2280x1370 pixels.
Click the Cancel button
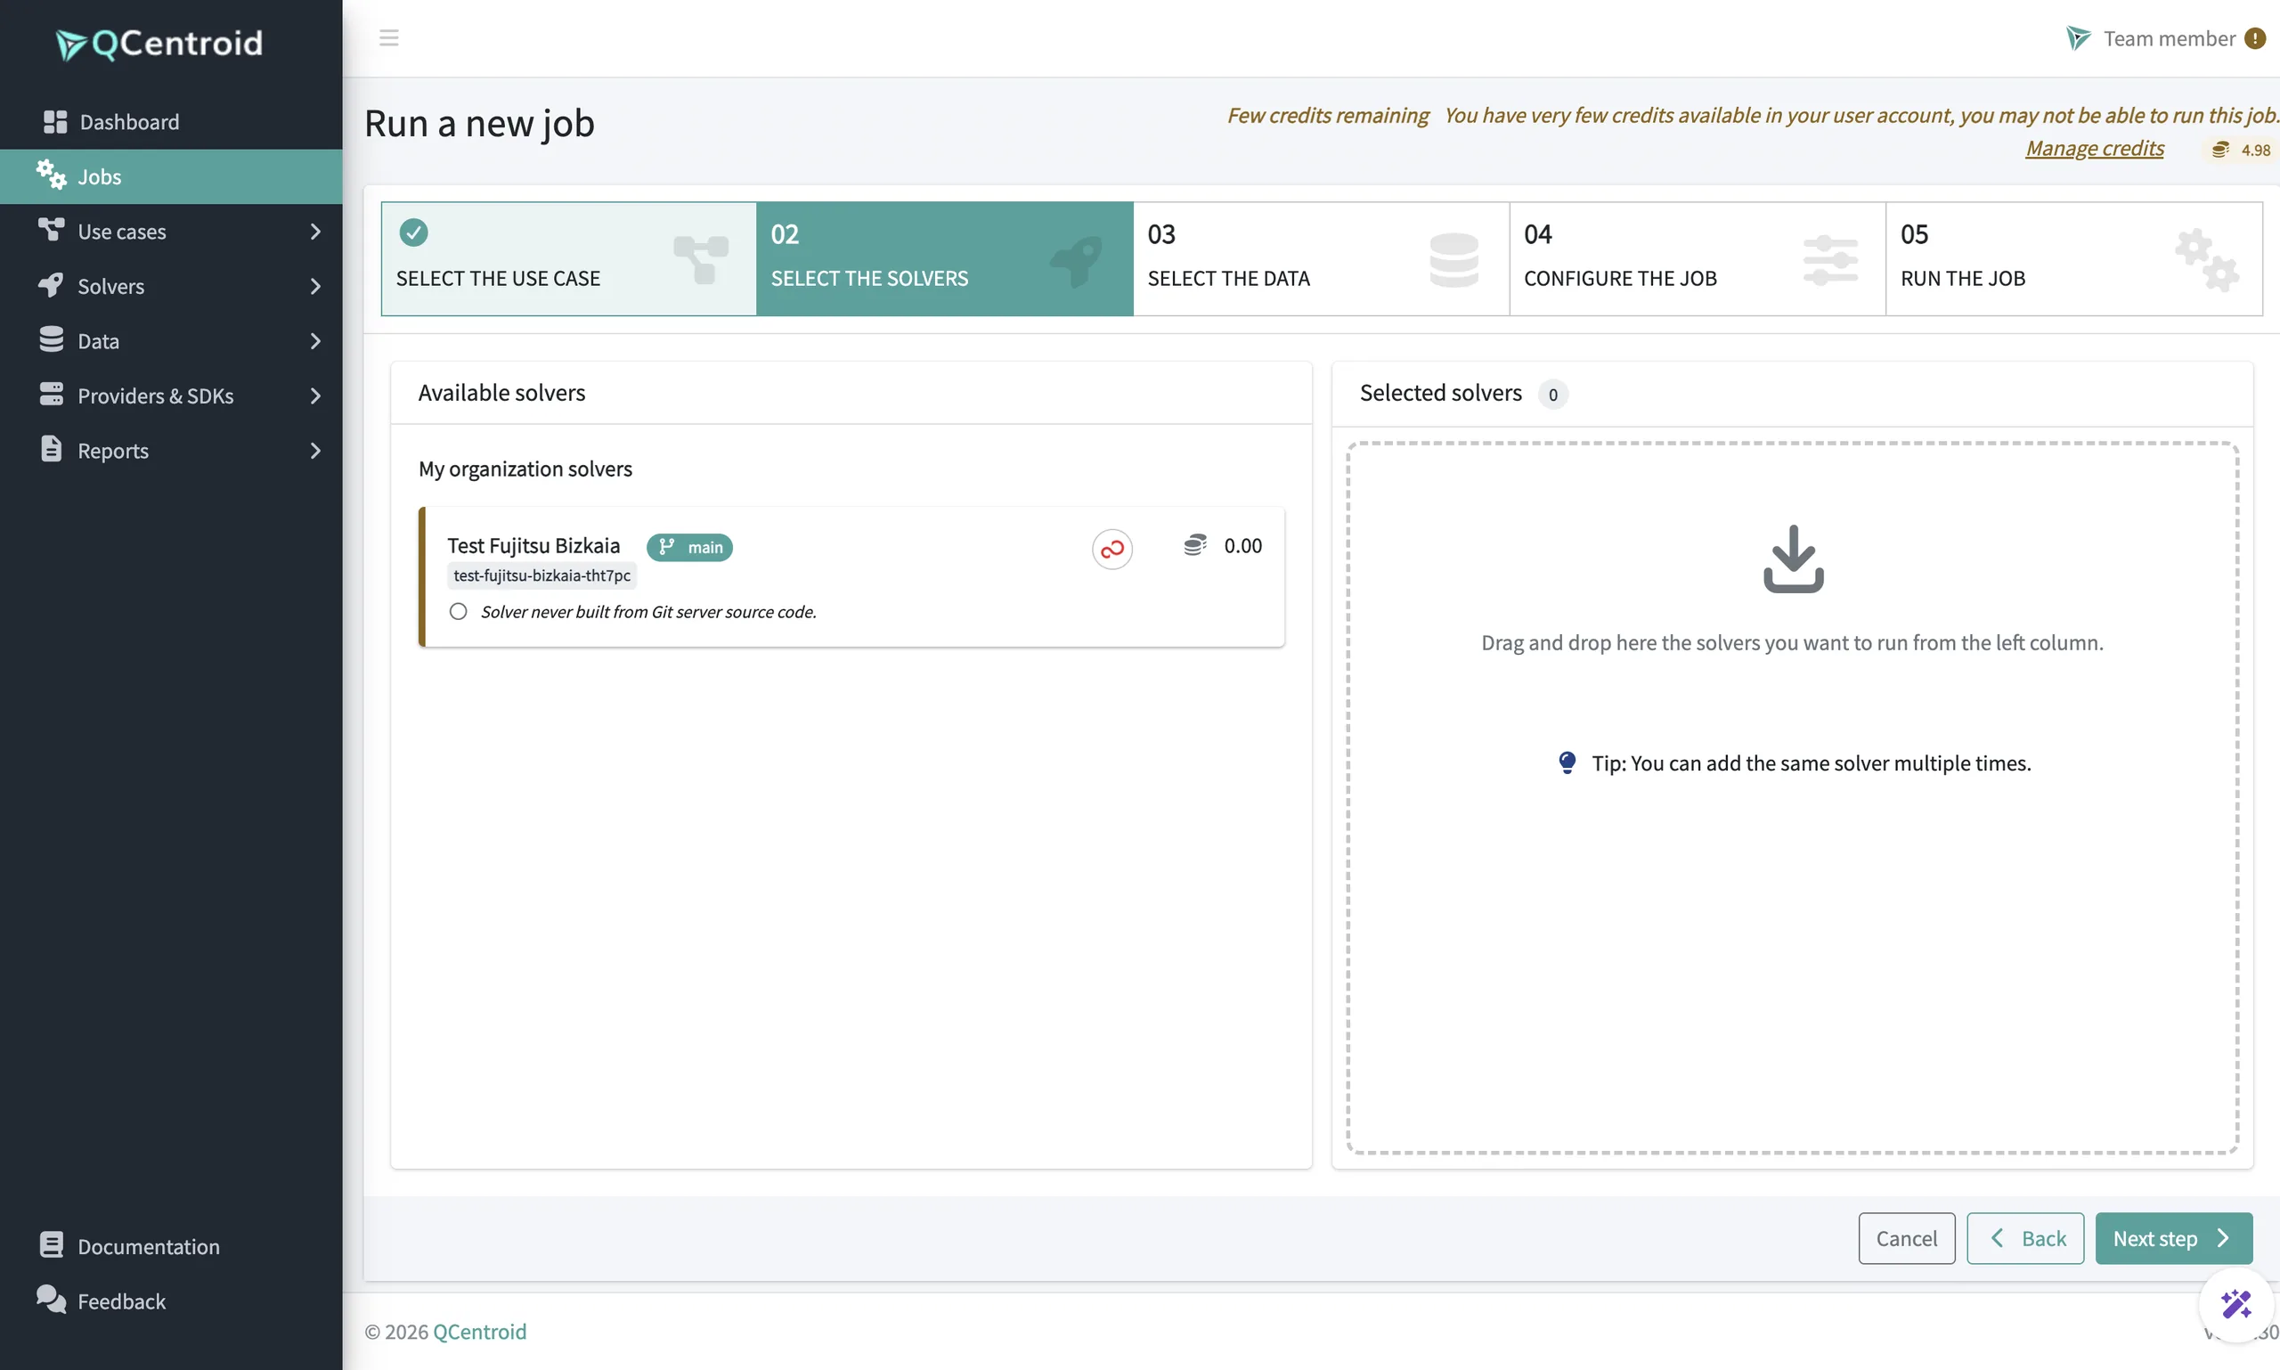pos(1906,1238)
